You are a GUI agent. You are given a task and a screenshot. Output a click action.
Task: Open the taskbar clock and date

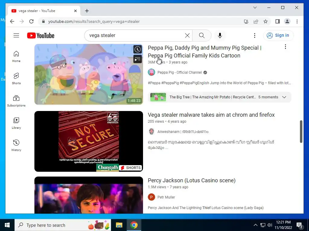tap(283, 225)
